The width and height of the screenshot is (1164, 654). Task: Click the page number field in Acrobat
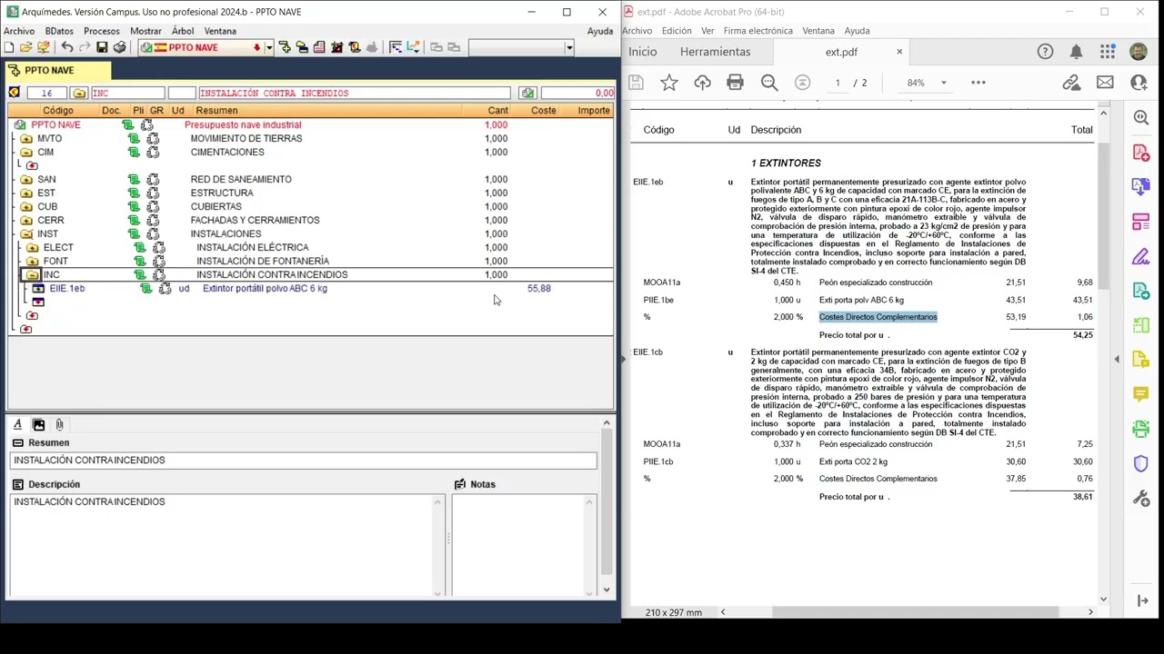click(838, 83)
